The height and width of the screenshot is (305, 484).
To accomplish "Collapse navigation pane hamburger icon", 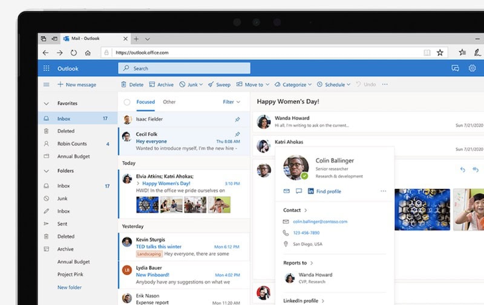I will pyautogui.click(x=47, y=85).
